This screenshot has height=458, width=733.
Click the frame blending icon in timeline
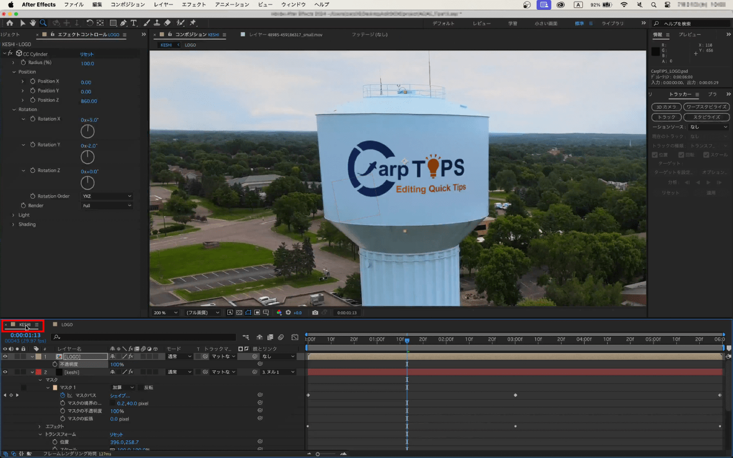[270, 337]
